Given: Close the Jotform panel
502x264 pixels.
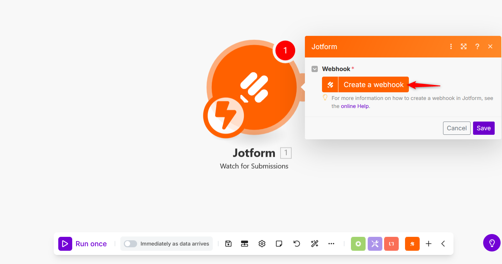Looking at the screenshot, I should 490,47.
